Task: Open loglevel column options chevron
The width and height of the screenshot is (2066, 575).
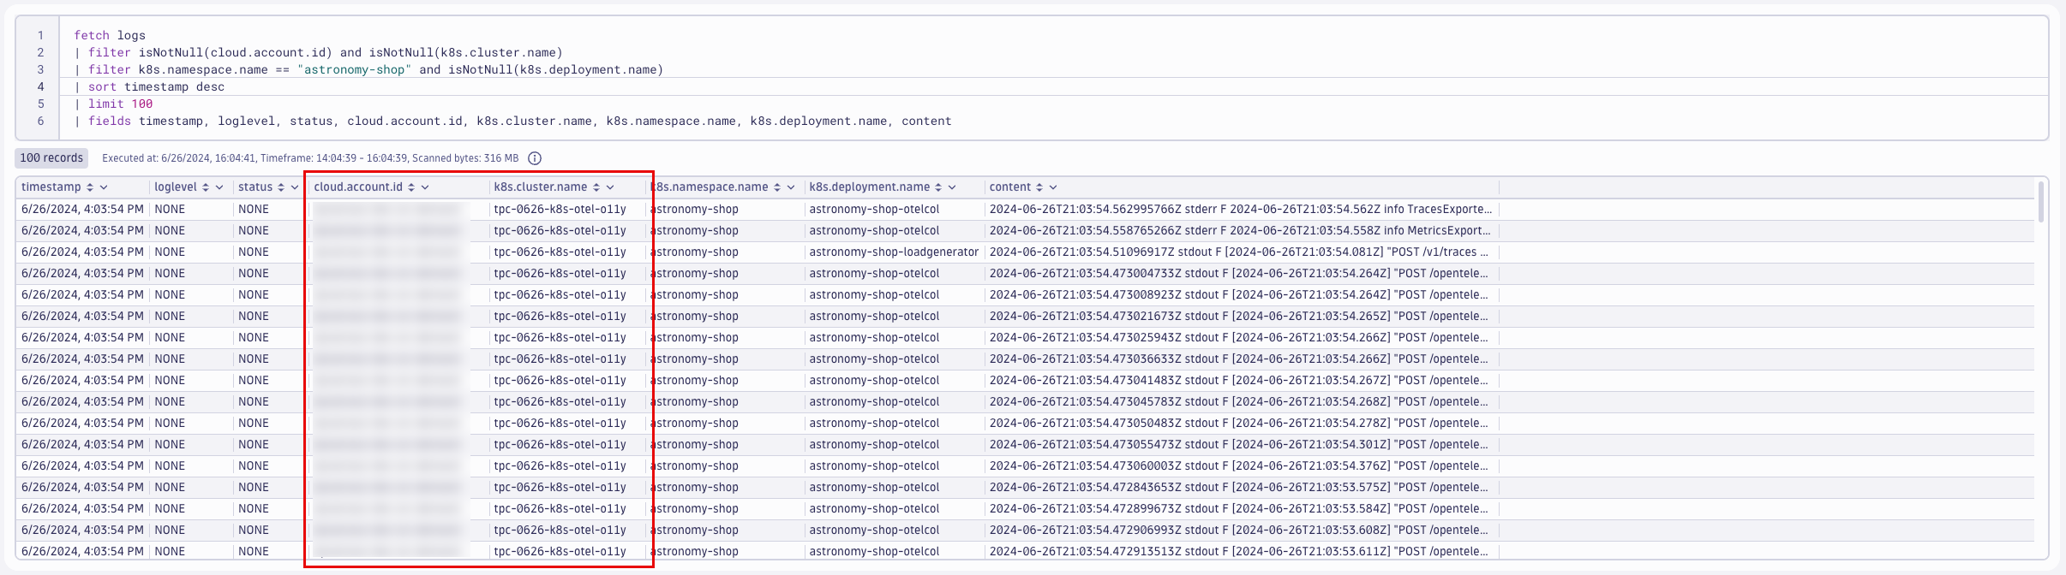Action: (219, 187)
